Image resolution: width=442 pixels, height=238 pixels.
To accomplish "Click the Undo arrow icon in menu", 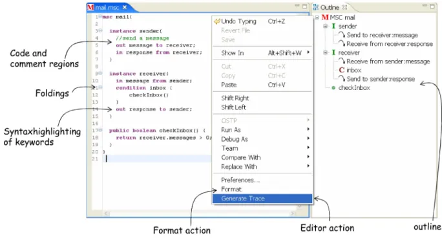I will click(x=217, y=21).
